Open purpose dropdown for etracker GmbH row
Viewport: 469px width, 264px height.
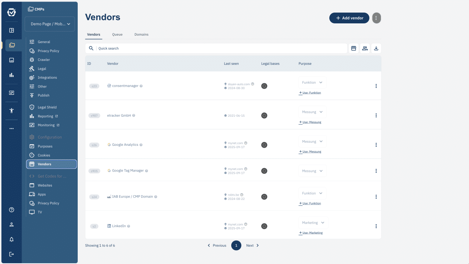pyautogui.click(x=312, y=112)
